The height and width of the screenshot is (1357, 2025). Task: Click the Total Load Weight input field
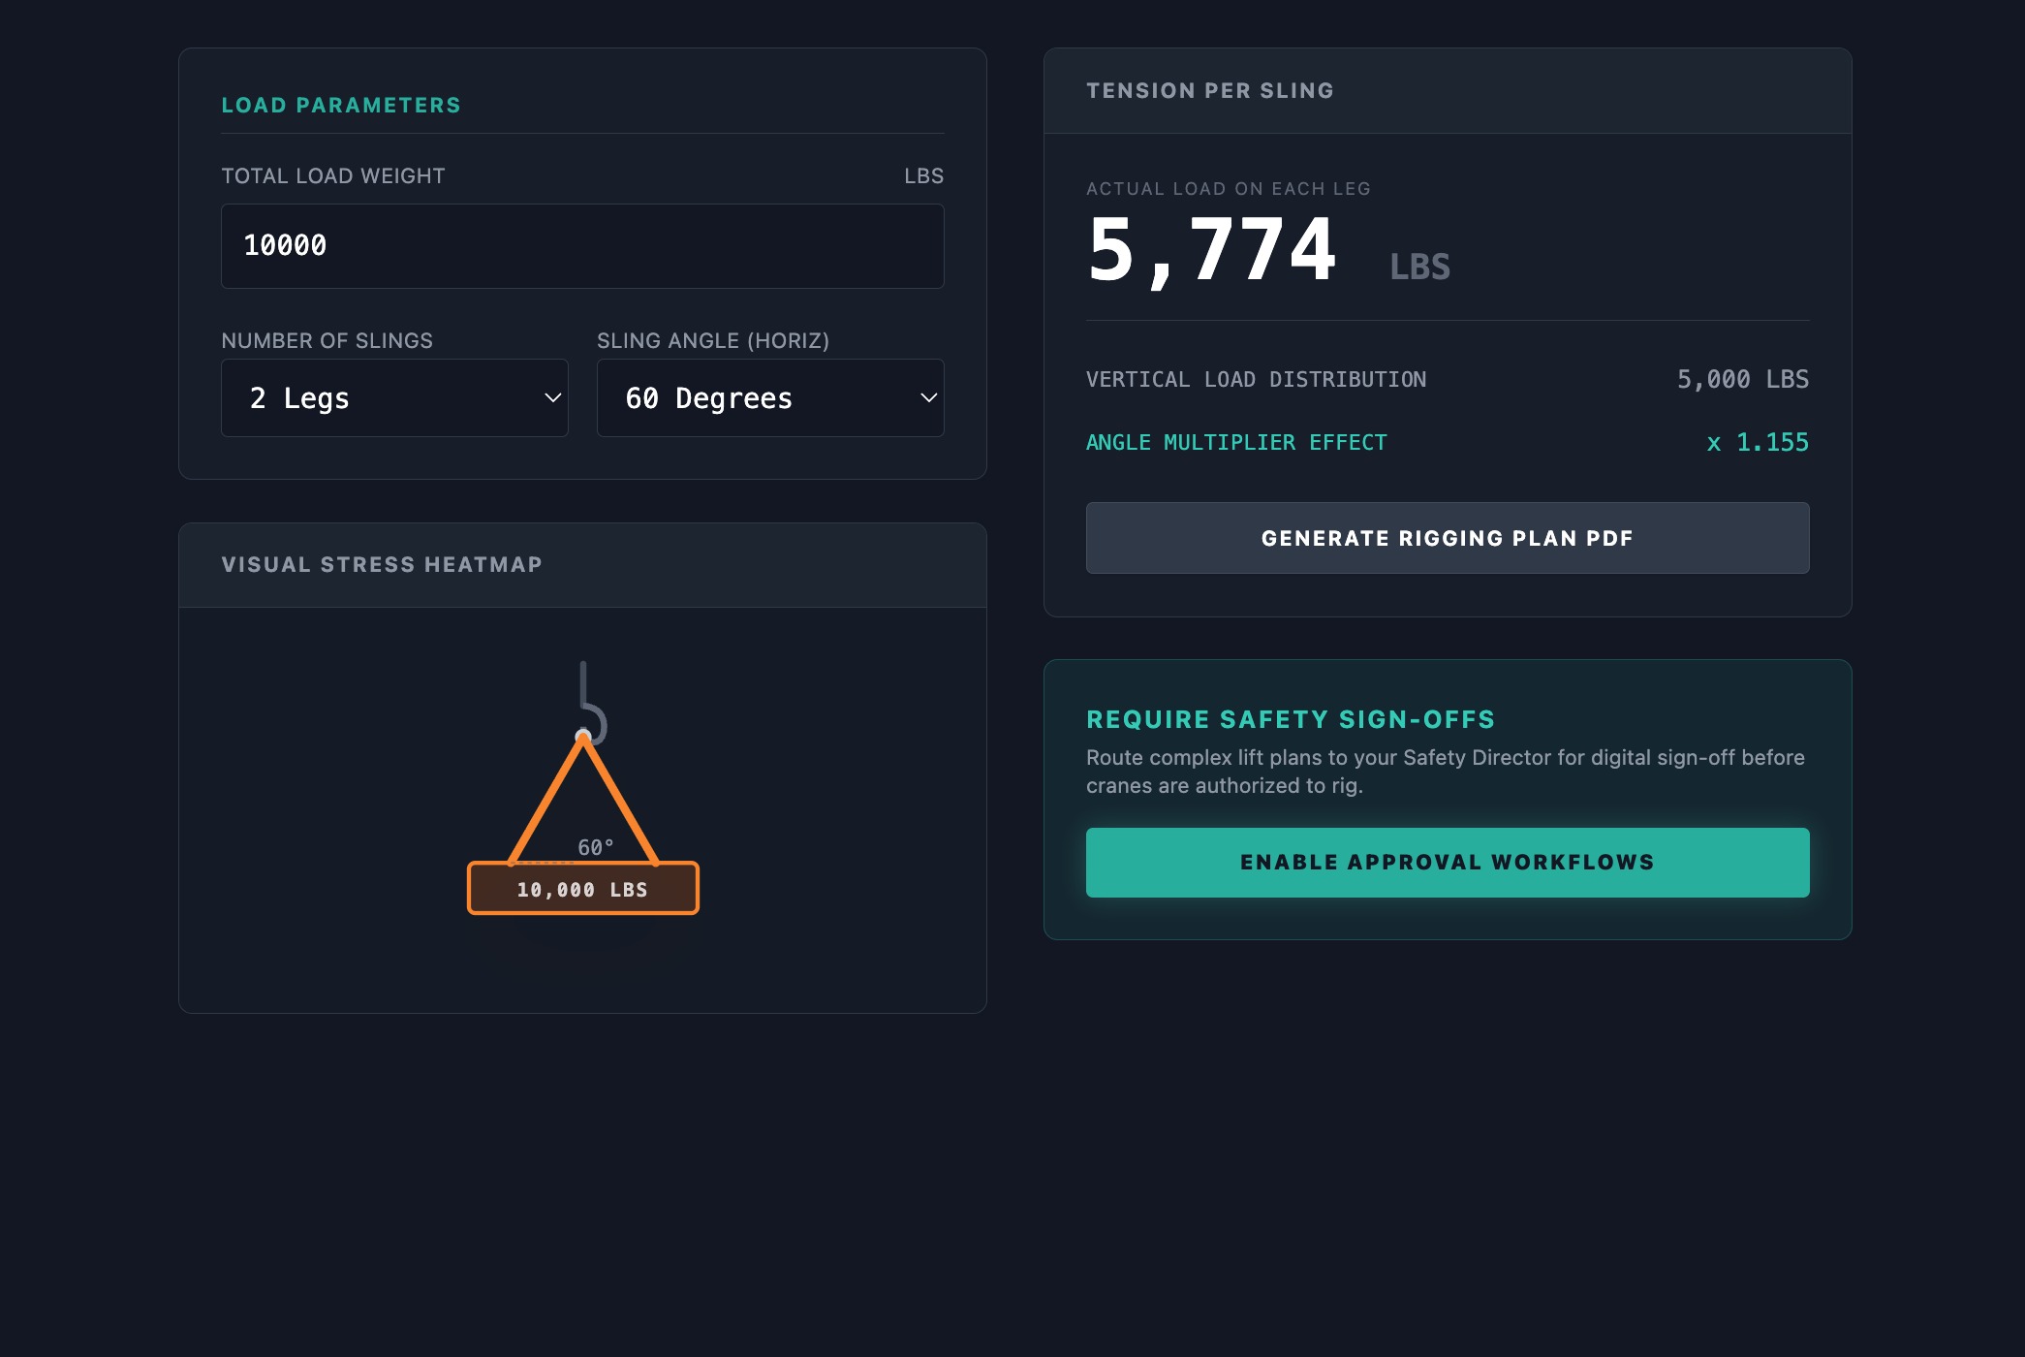coord(582,246)
